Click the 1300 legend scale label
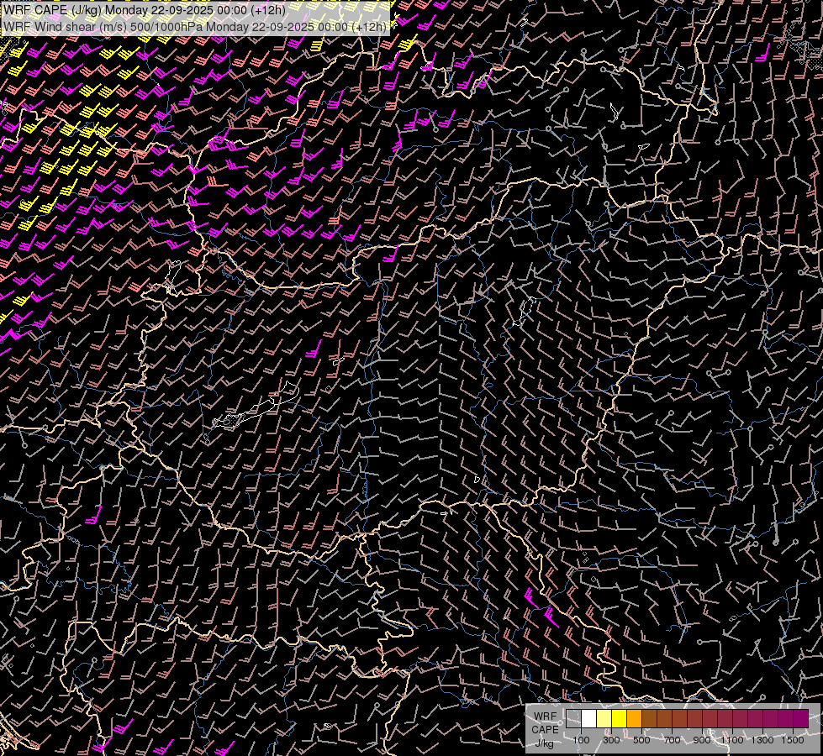The image size is (823, 756). 762,740
